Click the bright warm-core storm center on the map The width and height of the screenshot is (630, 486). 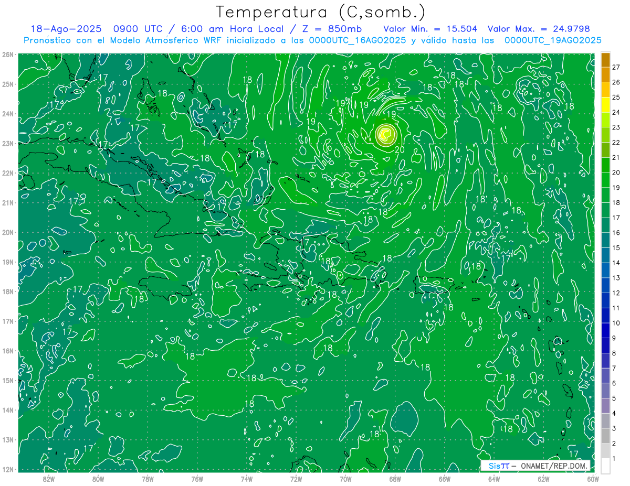pos(385,135)
